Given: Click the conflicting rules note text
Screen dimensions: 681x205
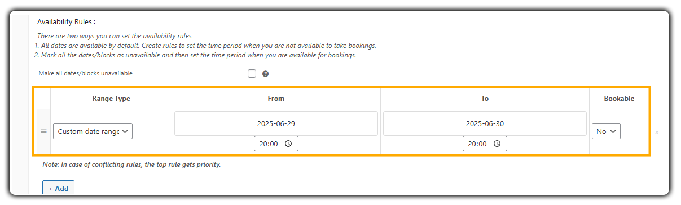Looking at the screenshot, I should [x=131, y=164].
